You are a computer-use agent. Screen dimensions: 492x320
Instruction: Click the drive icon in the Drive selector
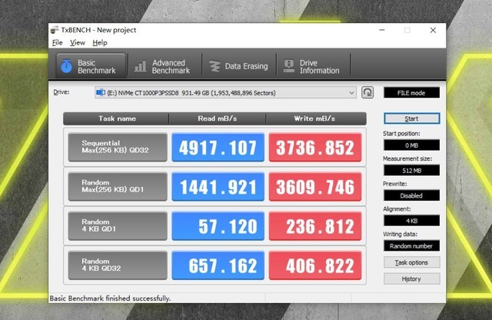tap(101, 92)
